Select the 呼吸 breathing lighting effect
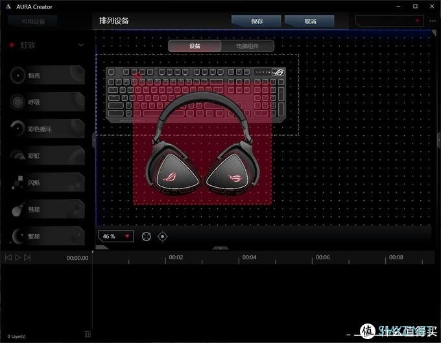 coord(47,102)
